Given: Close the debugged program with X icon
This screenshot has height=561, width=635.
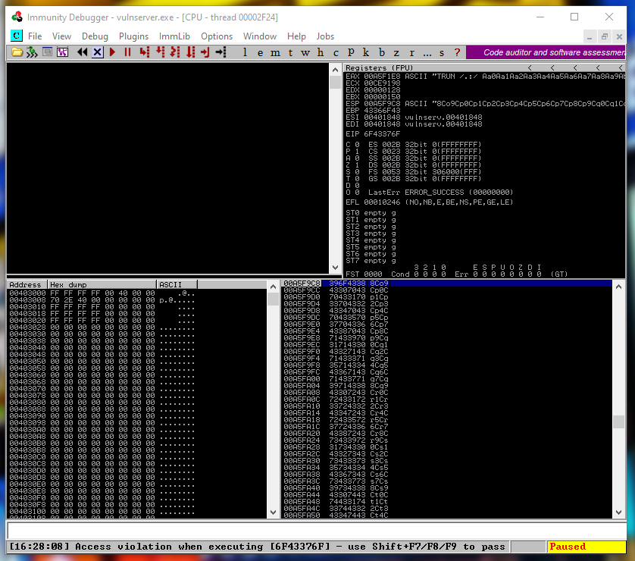Looking at the screenshot, I should click(97, 52).
